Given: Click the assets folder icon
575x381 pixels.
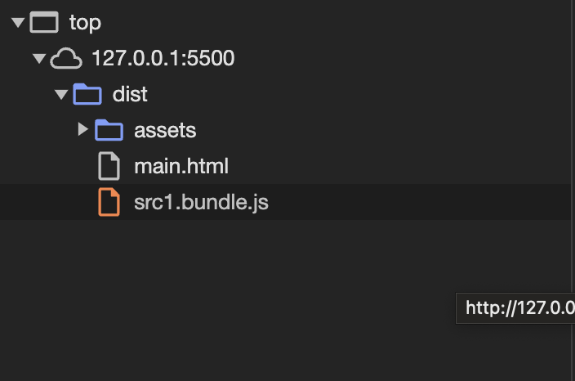Looking at the screenshot, I should pos(109,130).
